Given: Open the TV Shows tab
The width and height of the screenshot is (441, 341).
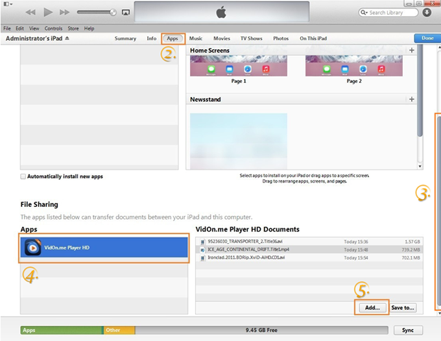Looking at the screenshot, I should click(x=252, y=38).
